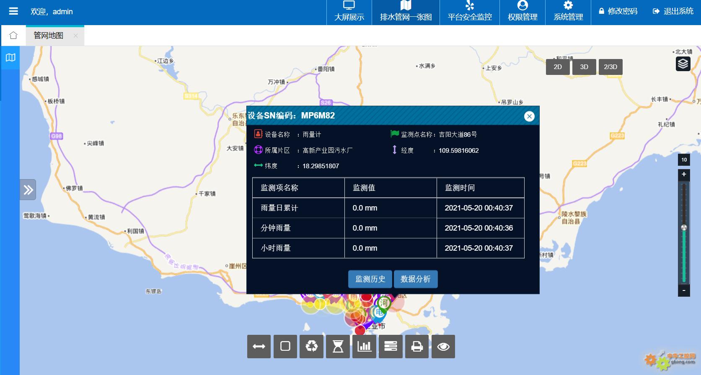The height and width of the screenshot is (375, 701).
Task: Click 监测项名称 column header
Action: [x=279, y=188]
